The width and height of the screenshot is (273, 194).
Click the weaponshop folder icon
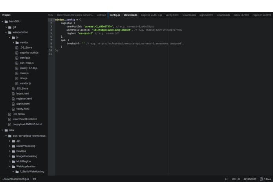click(x=10, y=32)
